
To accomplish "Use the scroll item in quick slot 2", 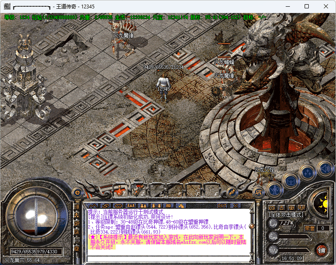I will point(139,190).
